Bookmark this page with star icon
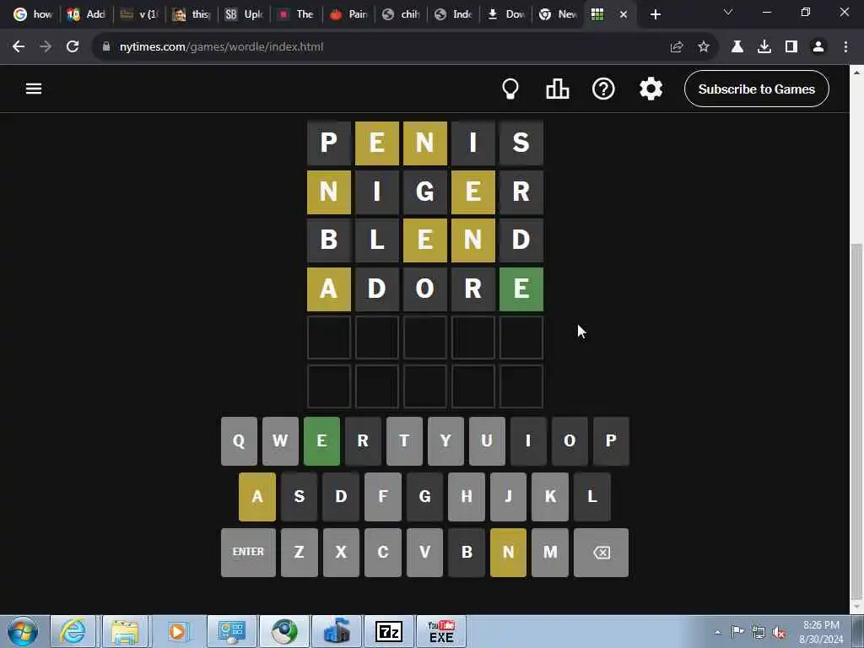 (x=704, y=47)
